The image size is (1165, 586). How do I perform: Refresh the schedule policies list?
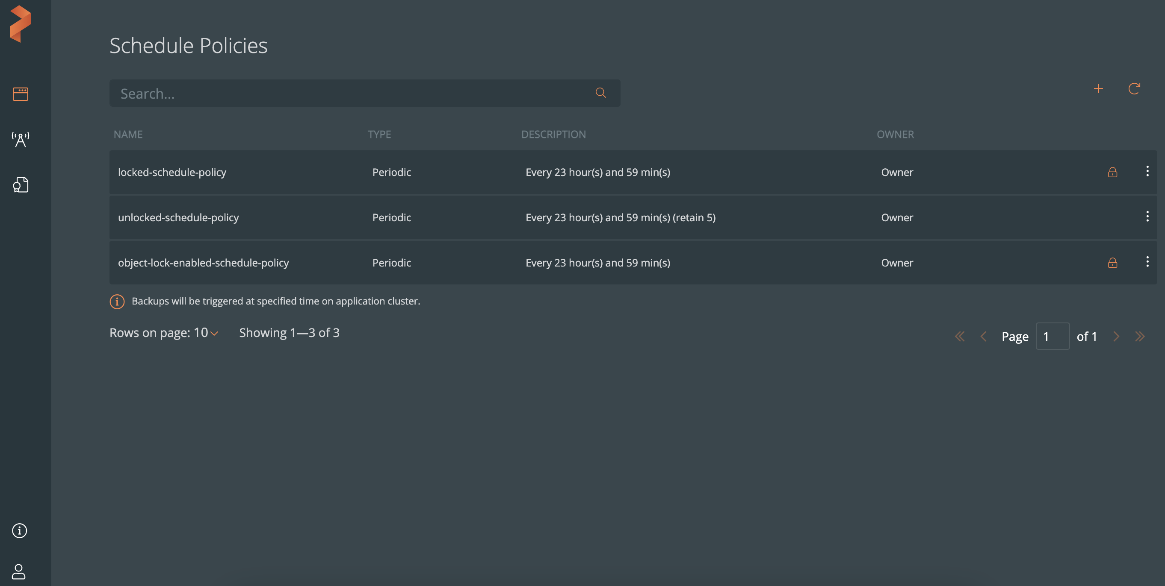(x=1134, y=89)
